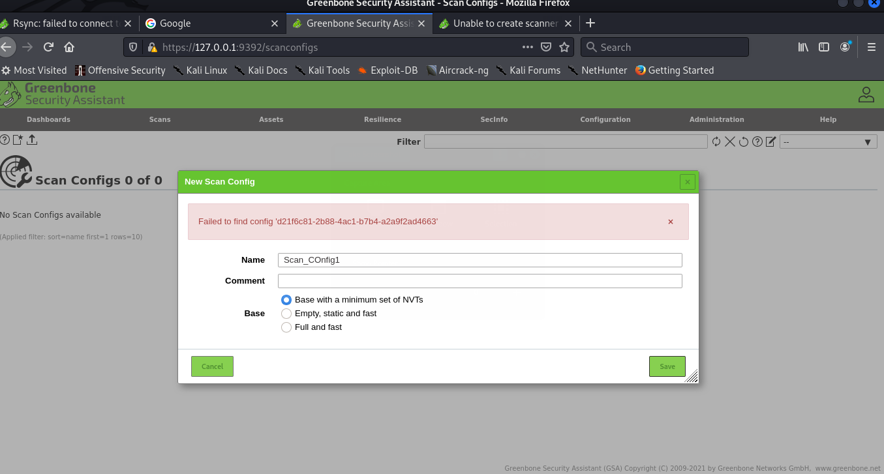Open the saved filter dropdown
Screen dimensions: 884x474
point(829,141)
